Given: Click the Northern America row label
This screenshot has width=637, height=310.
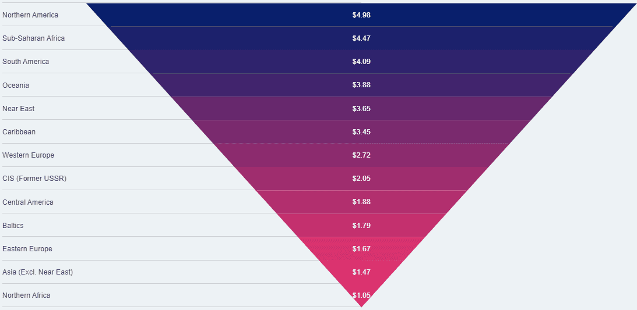Looking at the screenshot, I should [30, 15].
